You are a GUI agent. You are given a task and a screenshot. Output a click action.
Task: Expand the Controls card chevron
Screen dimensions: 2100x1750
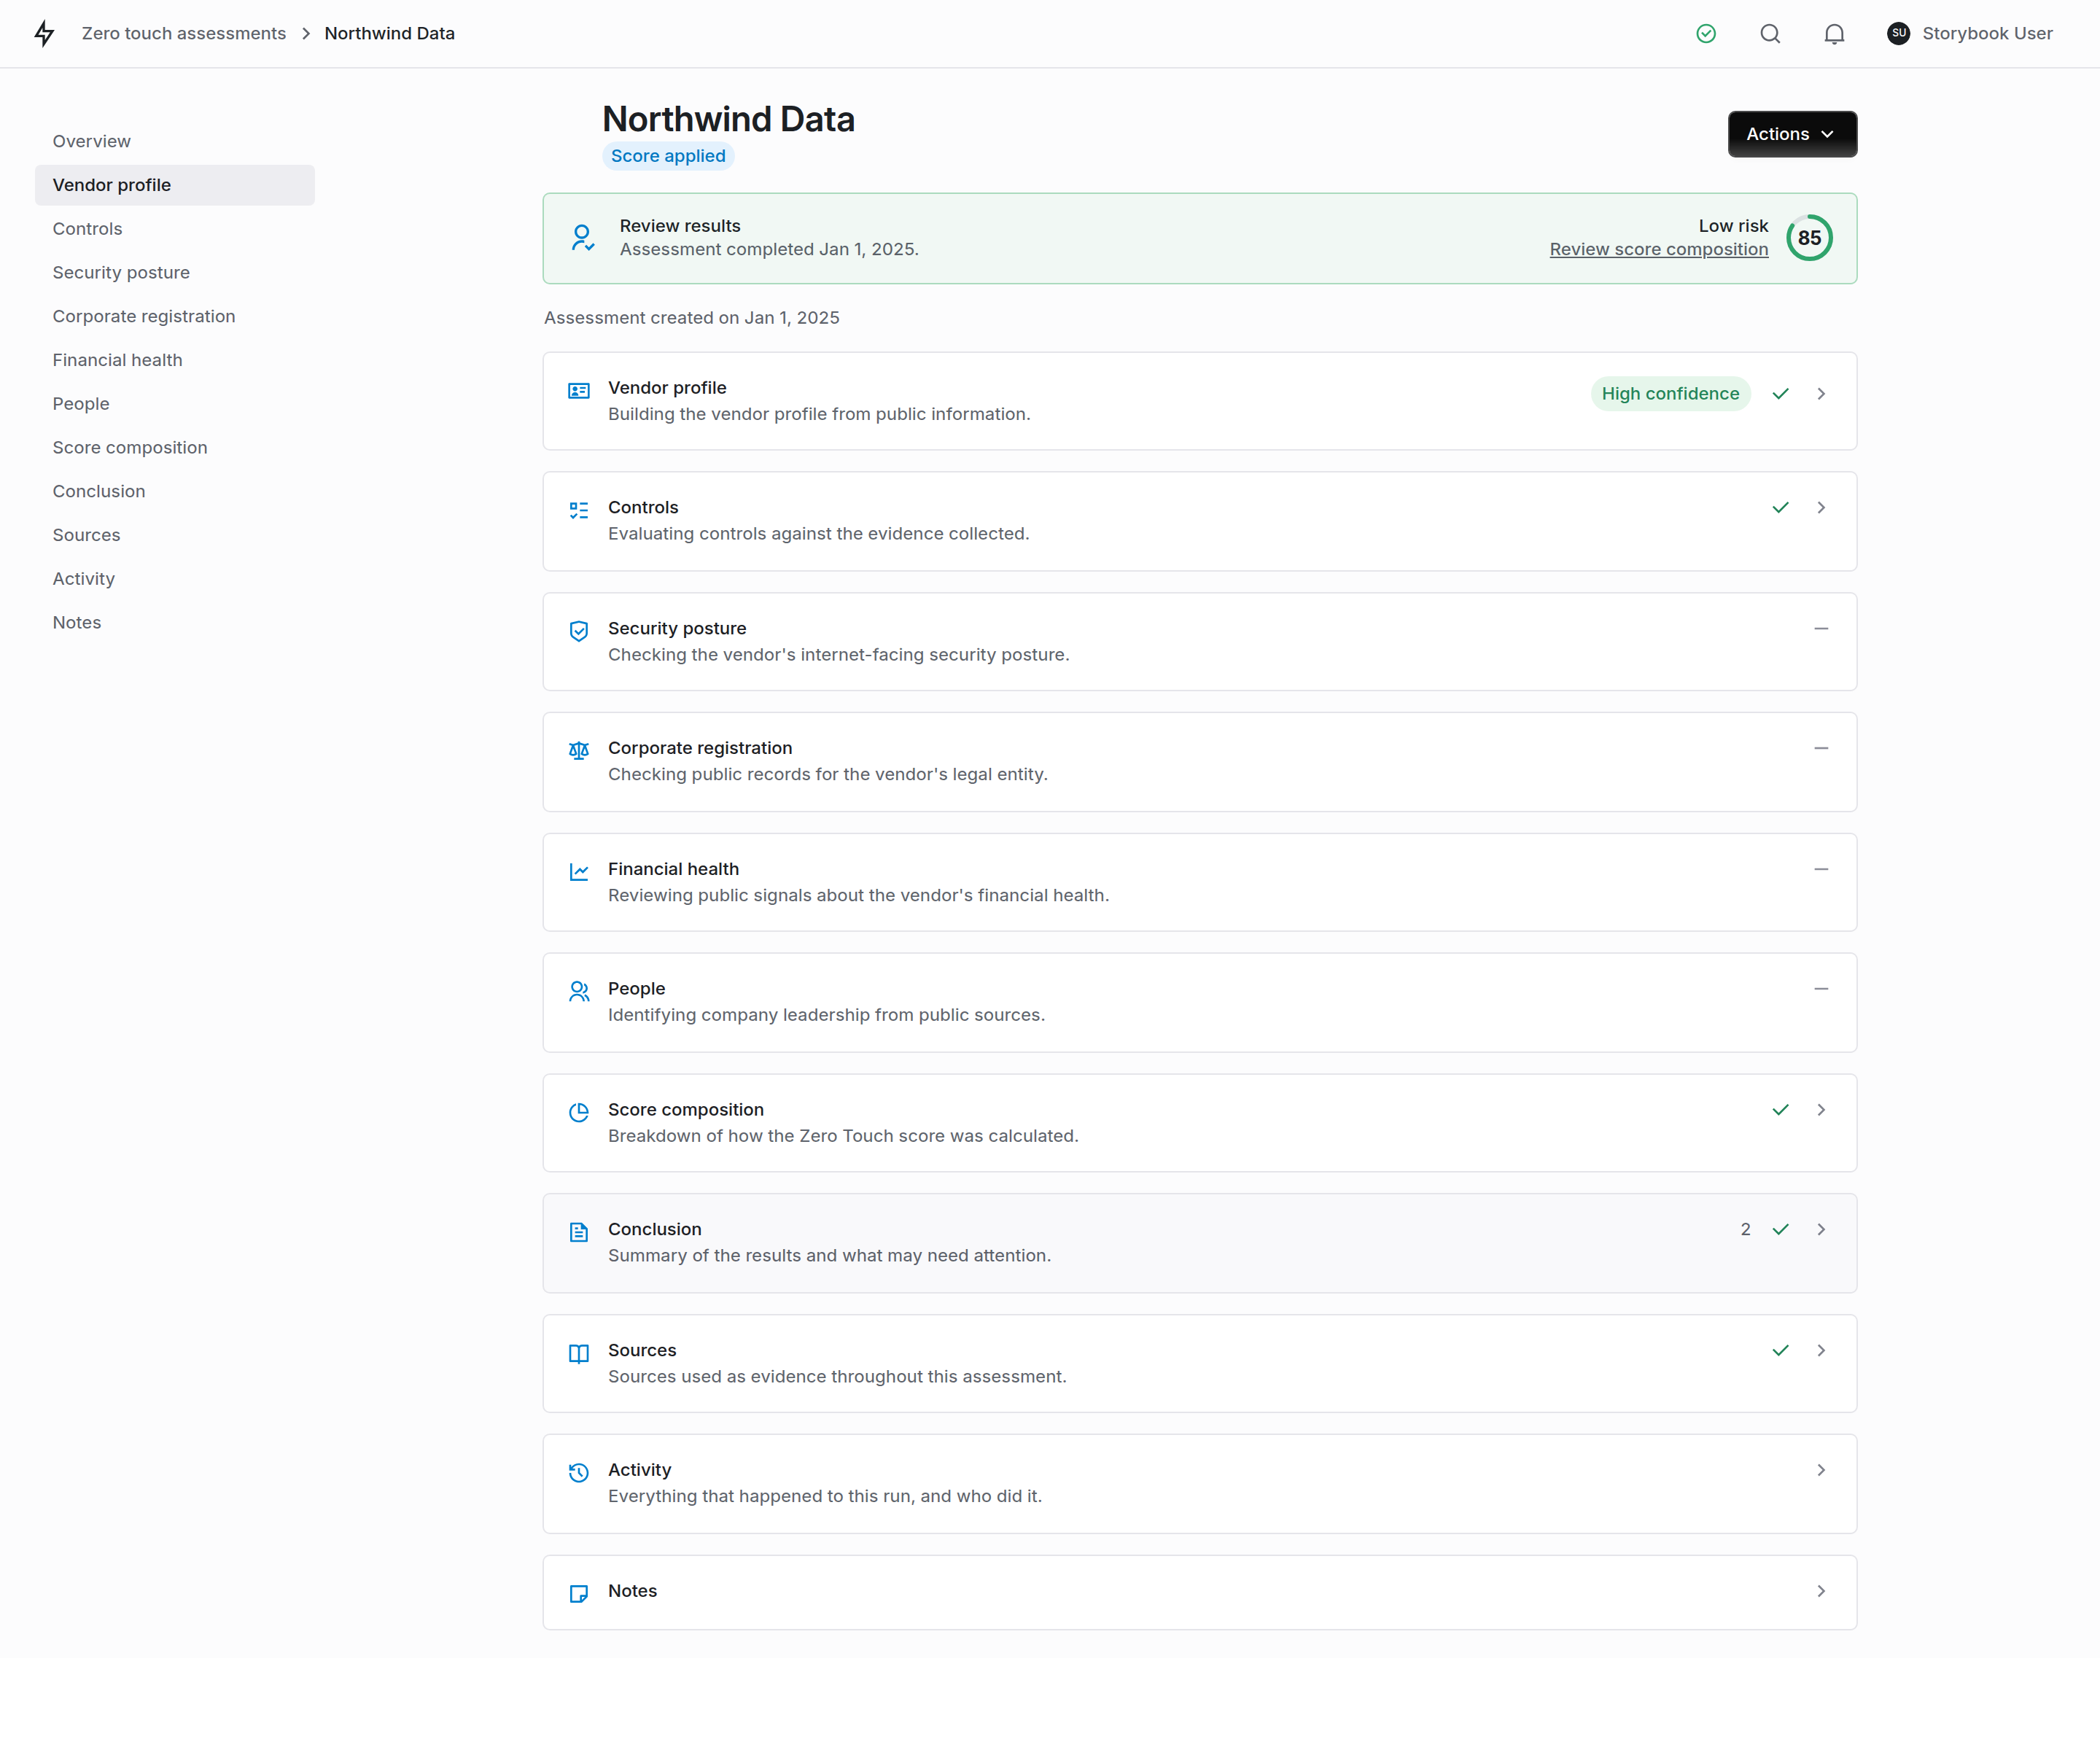click(1821, 508)
